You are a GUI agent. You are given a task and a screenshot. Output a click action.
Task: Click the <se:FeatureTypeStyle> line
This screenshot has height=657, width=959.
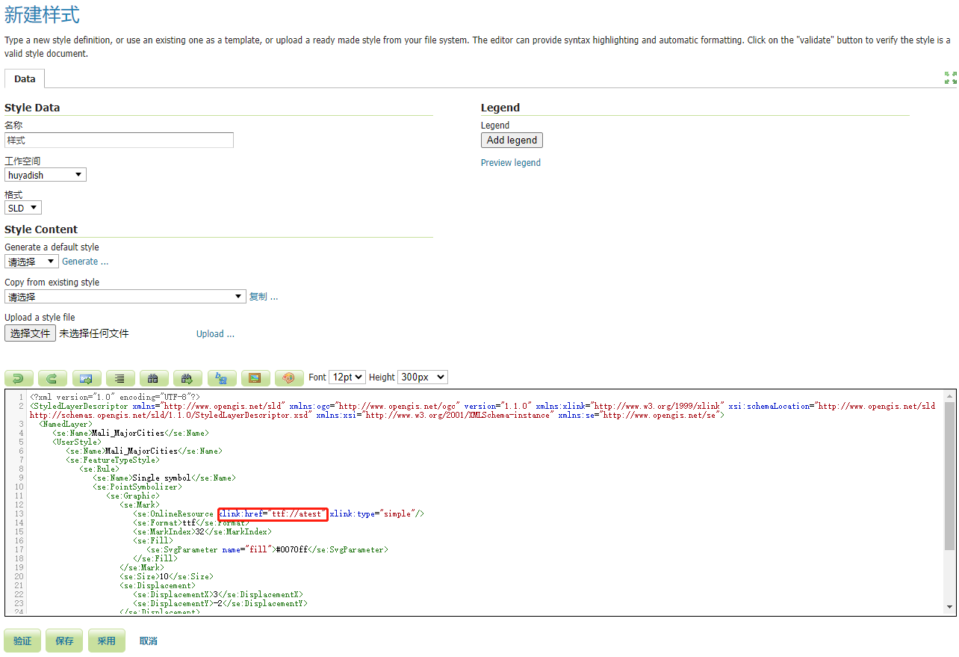point(112,460)
